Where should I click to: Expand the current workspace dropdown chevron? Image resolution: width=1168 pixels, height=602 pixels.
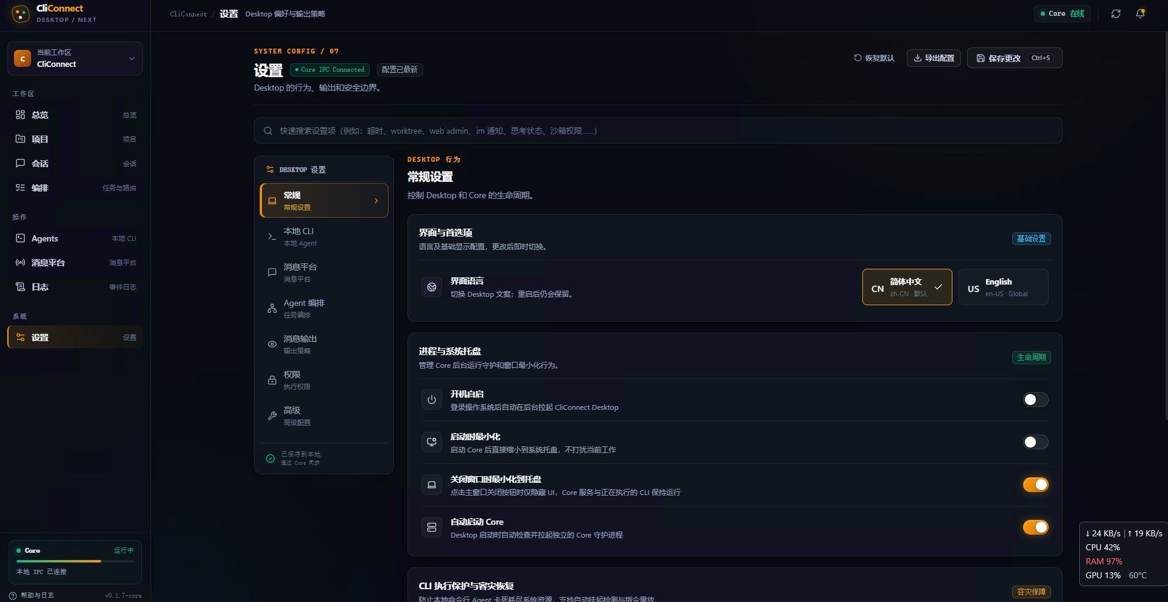tap(132, 58)
